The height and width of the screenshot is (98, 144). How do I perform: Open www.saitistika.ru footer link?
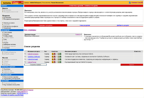click(22, 92)
